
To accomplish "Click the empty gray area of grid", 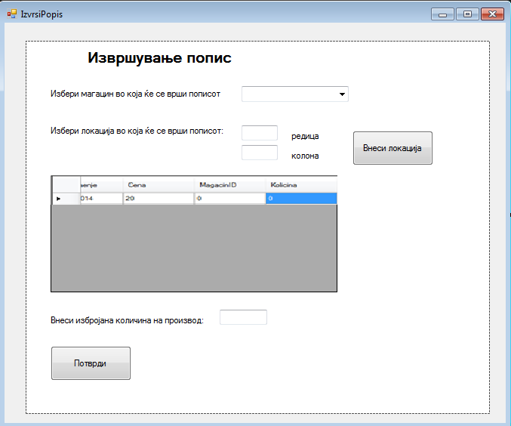I will pyautogui.click(x=193, y=248).
